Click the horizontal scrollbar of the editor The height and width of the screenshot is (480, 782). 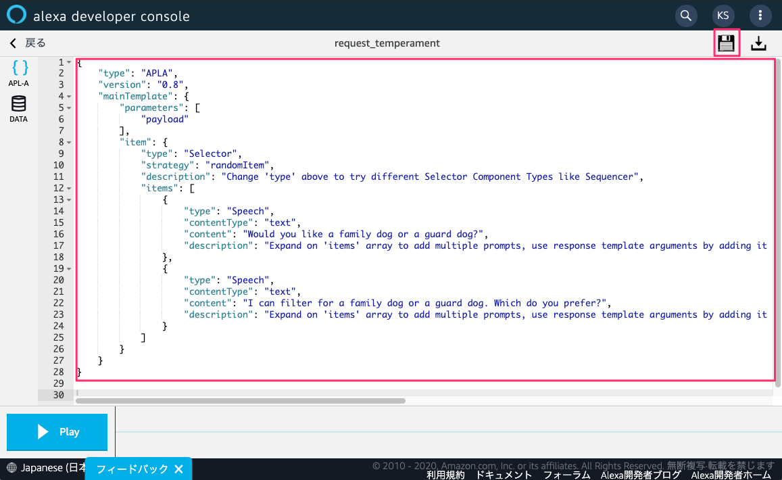point(241,401)
